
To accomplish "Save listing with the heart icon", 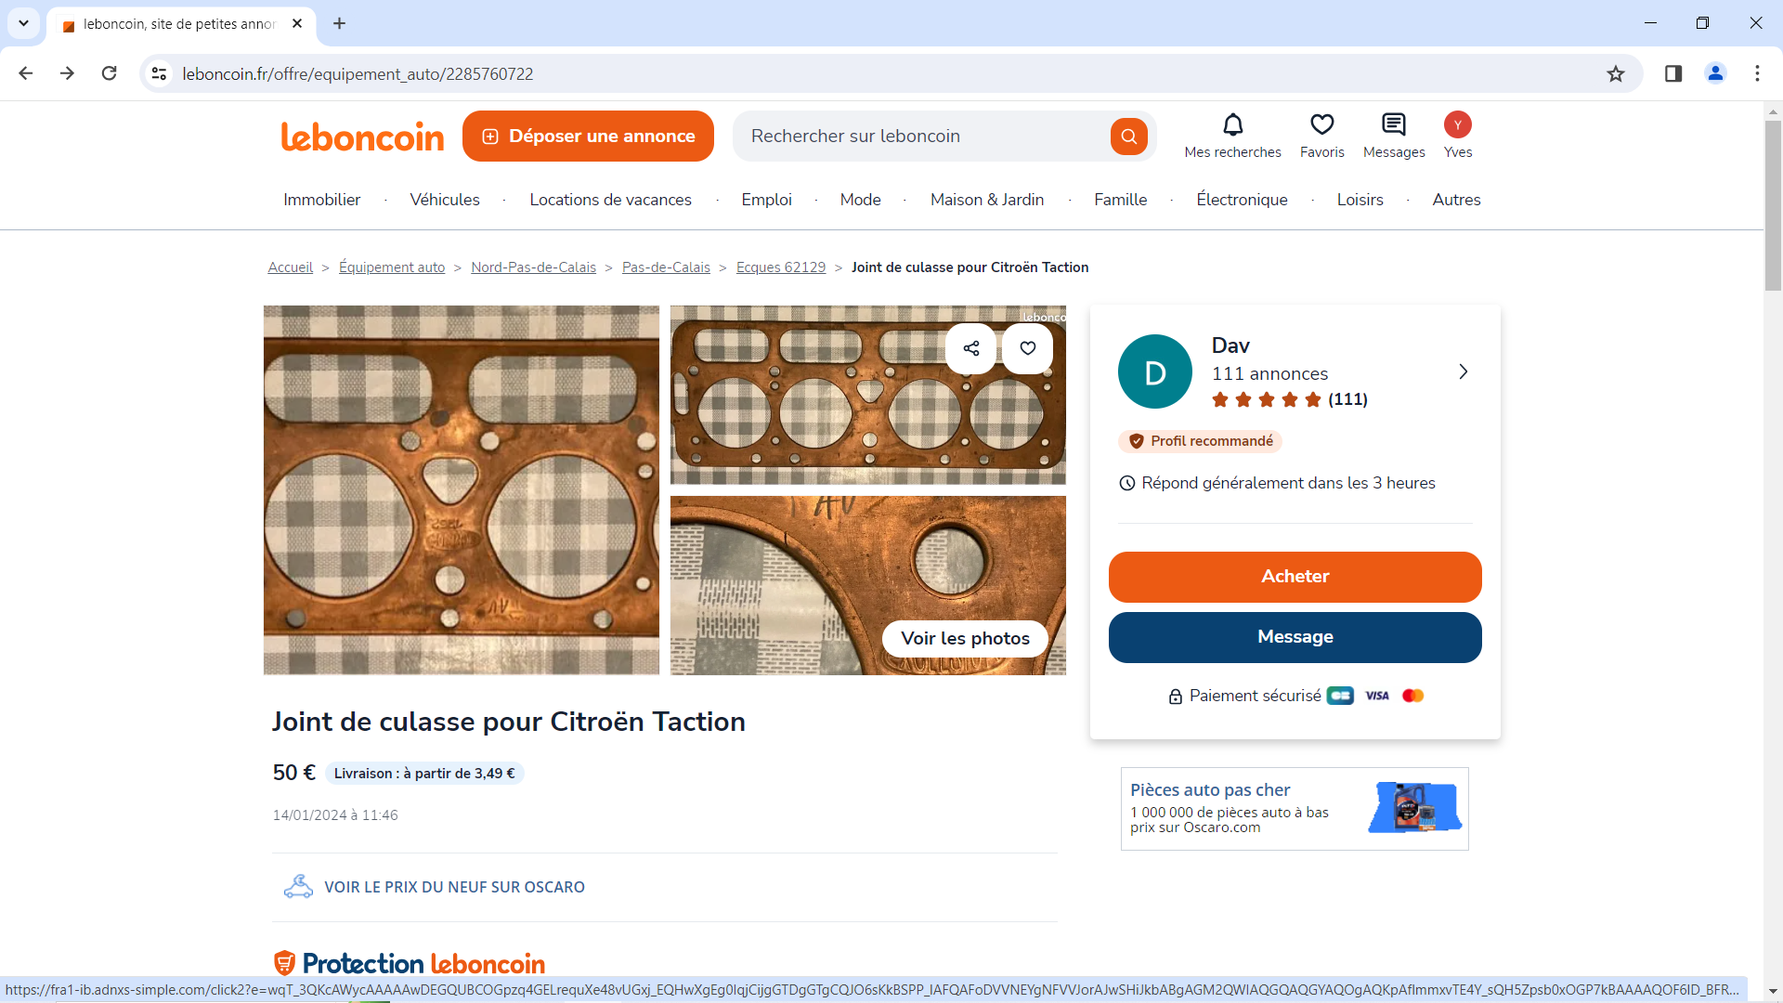I will pos(1028,348).
